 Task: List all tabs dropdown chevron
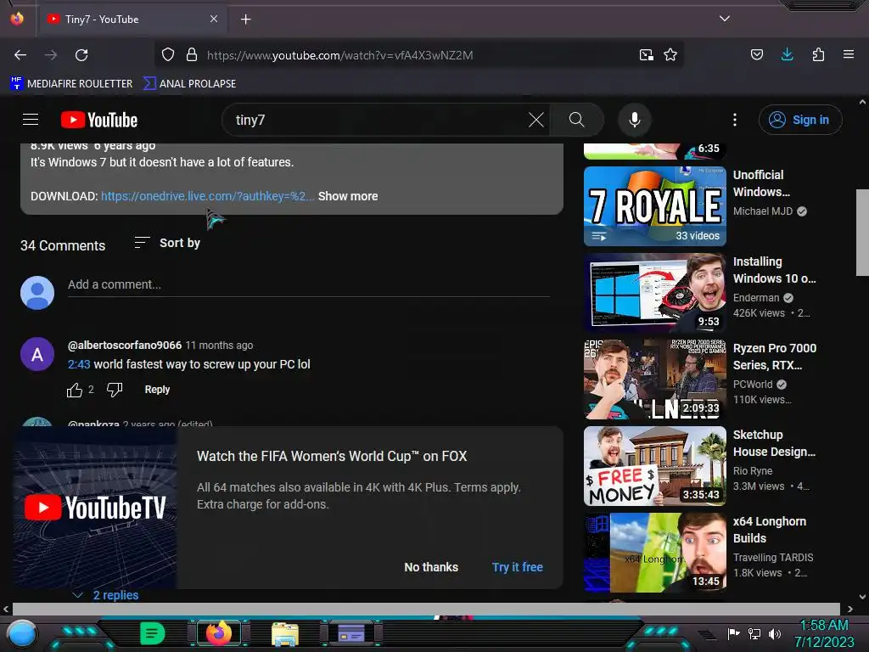tap(725, 19)
